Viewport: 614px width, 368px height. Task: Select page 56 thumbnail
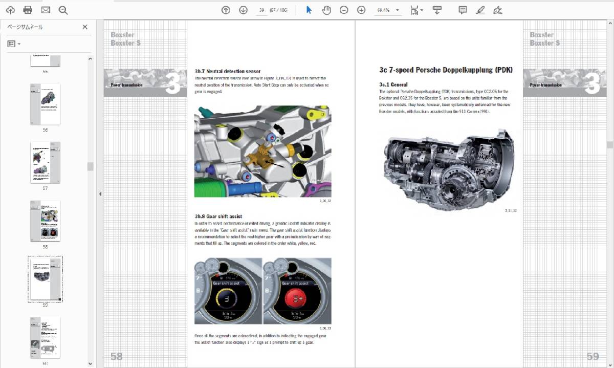[x=45, y=104]
